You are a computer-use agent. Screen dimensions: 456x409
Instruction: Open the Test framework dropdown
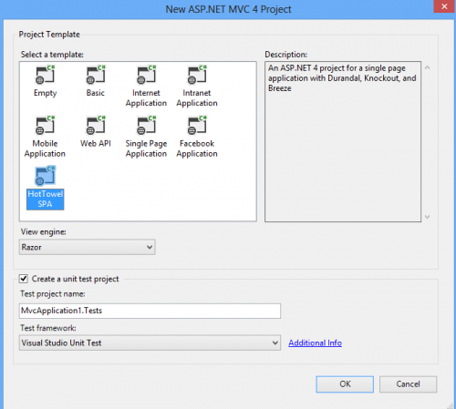(150, 343)
